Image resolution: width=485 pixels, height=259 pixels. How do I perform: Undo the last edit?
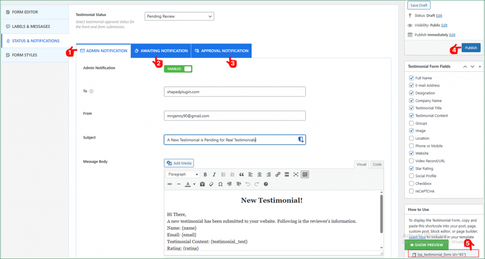[x=247, y=184]
